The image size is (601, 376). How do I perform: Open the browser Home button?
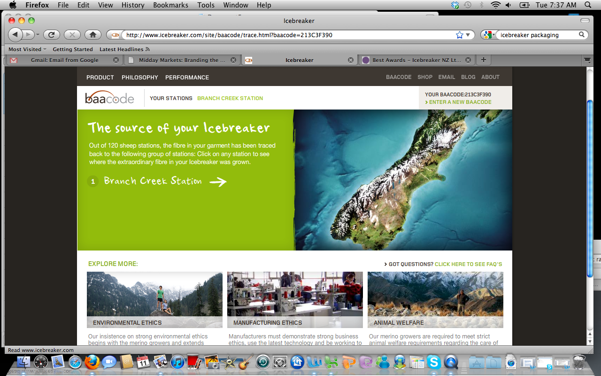click(93, 34)
